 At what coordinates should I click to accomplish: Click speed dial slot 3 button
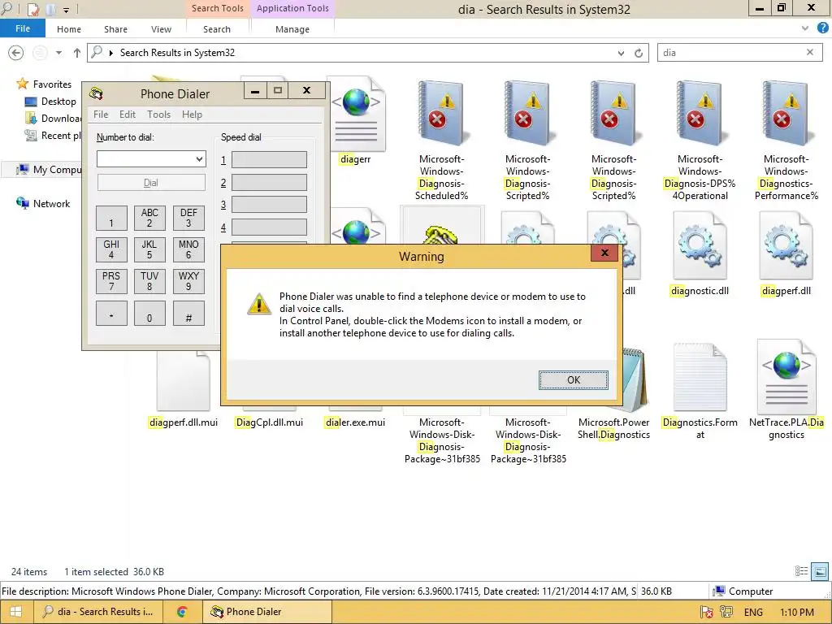[x=269, y=204]
